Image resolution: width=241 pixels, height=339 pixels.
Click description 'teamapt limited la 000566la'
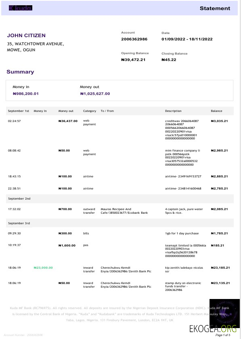coord(186,245)
